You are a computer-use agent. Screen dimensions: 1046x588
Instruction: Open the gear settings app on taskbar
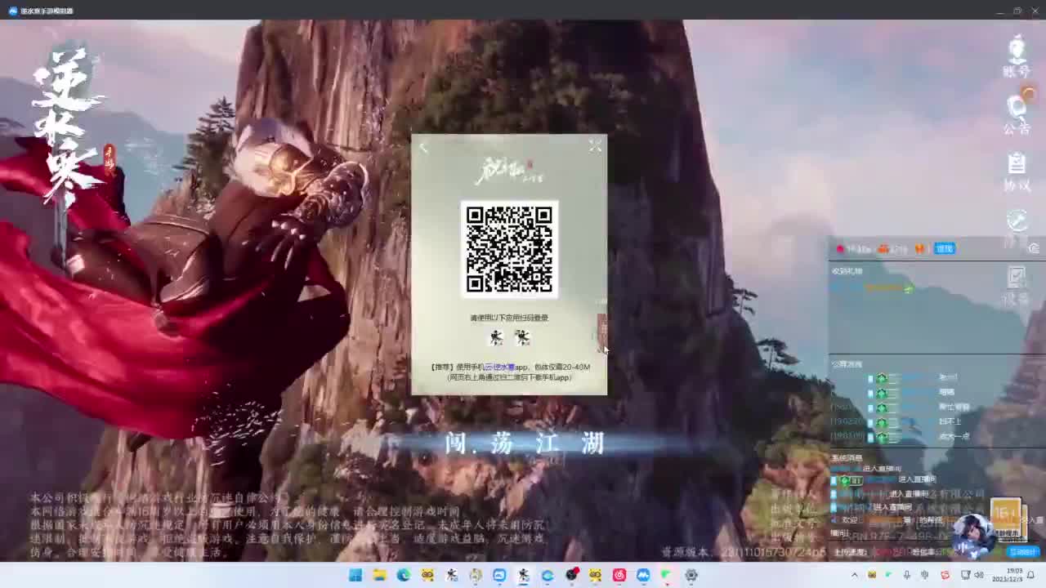pyautogui.click(x=691, y=575)
